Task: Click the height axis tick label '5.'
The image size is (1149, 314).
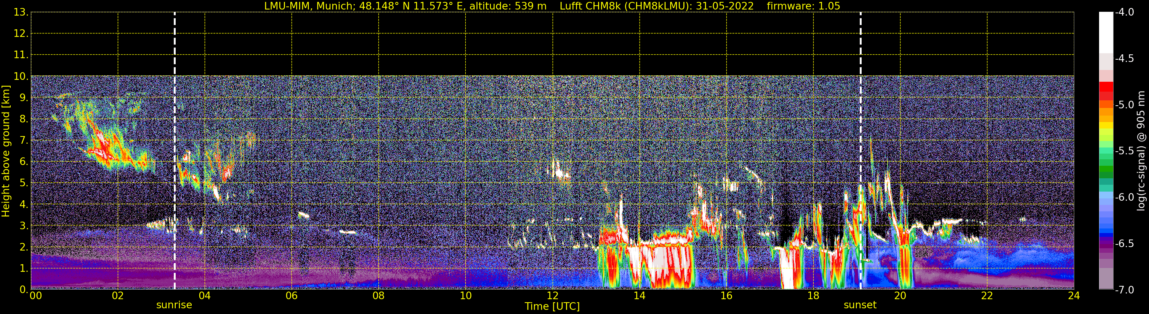Action: pyautogui.click(x=24, y=183)
